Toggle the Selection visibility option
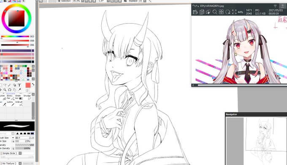Viewport: 287px width, 165px height. point(64,1)
